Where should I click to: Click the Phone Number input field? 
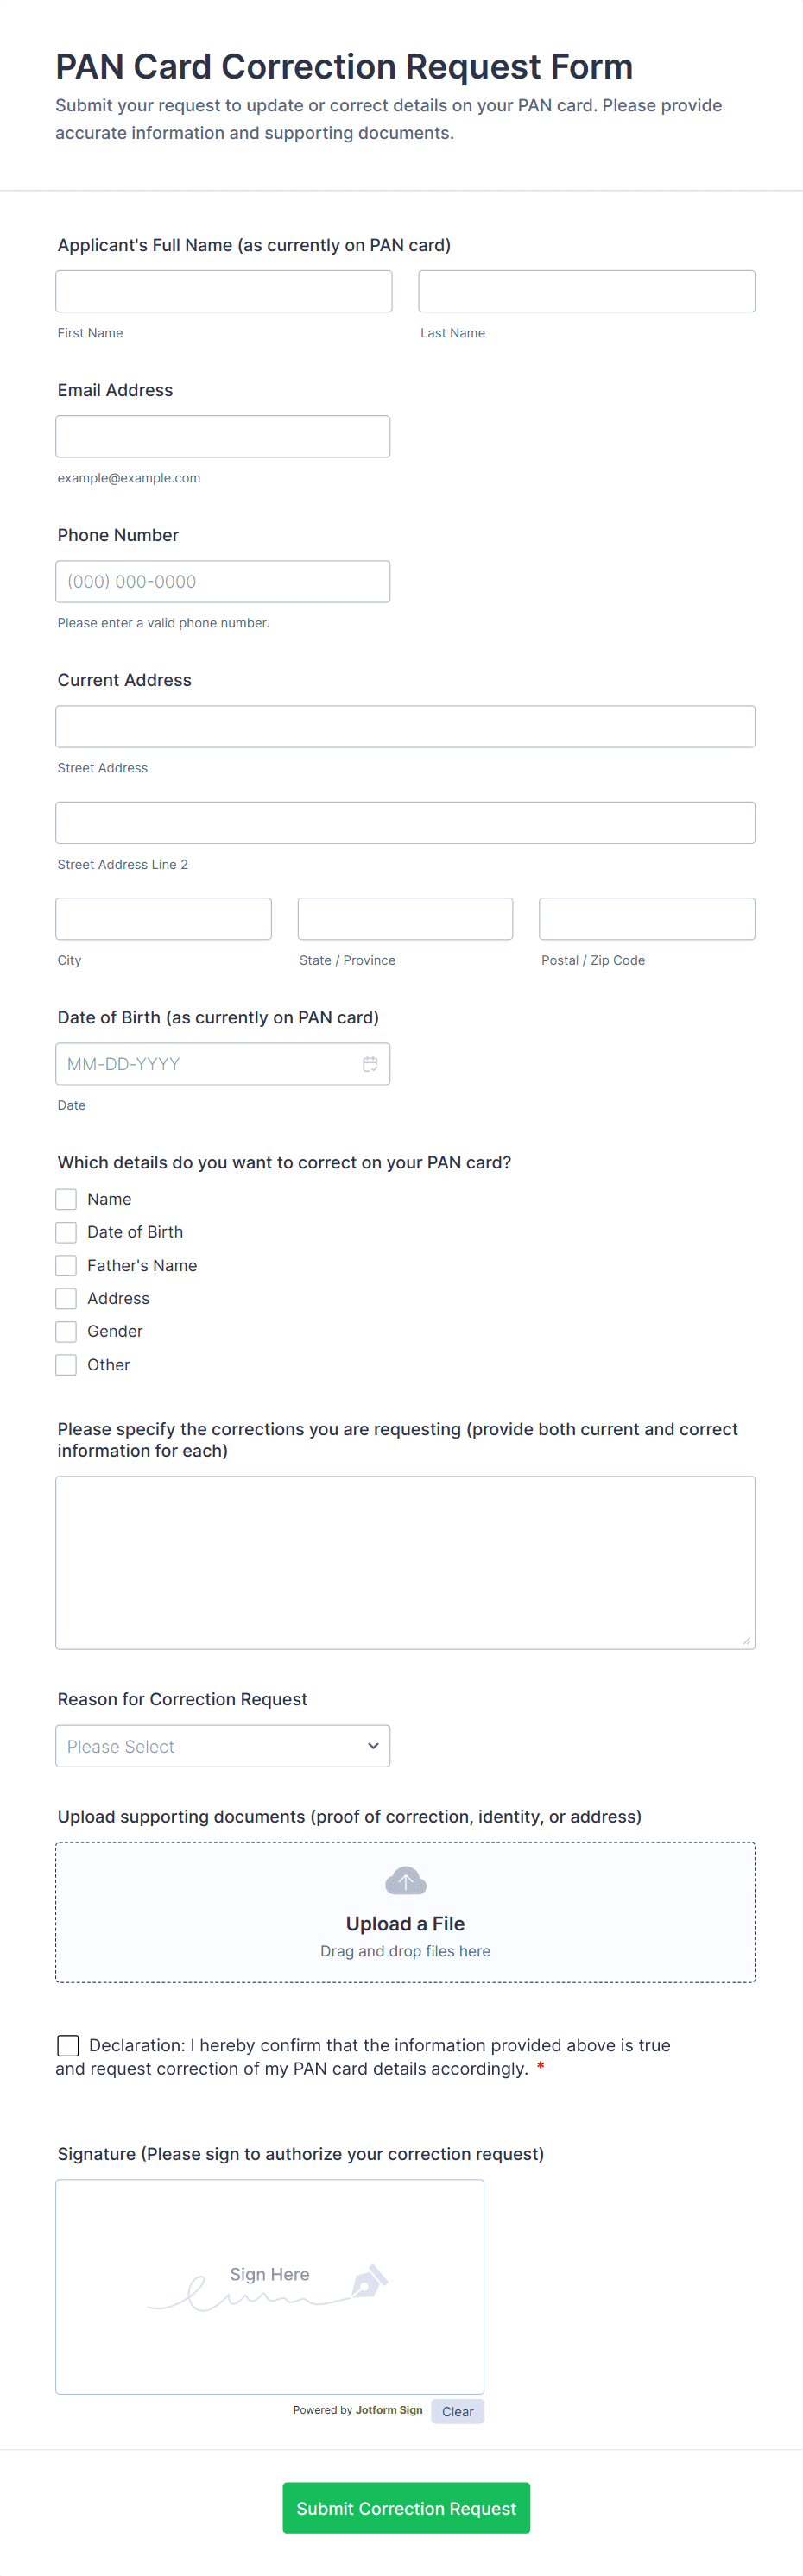[x=223, y=581]
